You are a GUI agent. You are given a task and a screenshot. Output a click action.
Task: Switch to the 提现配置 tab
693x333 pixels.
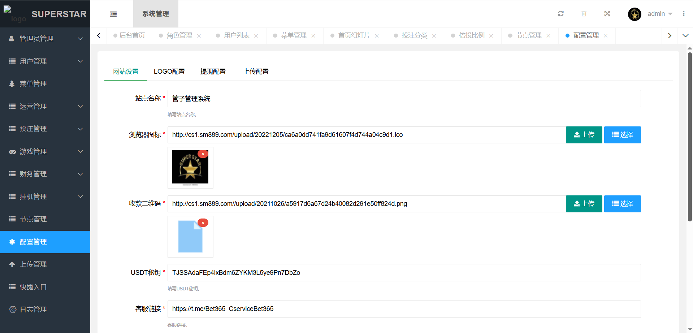[213, 72]
